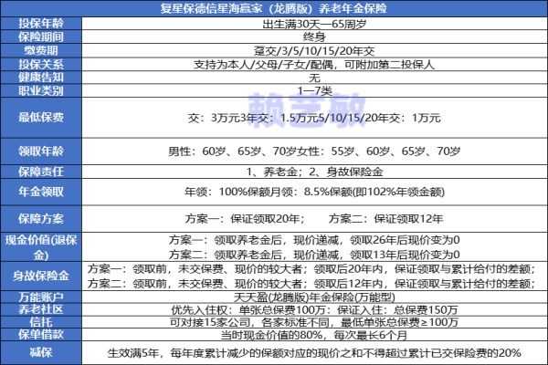The image size is (548, 365).
Task: Select the minimum premium cell with 3万元3年交
Action: (314, 118)
